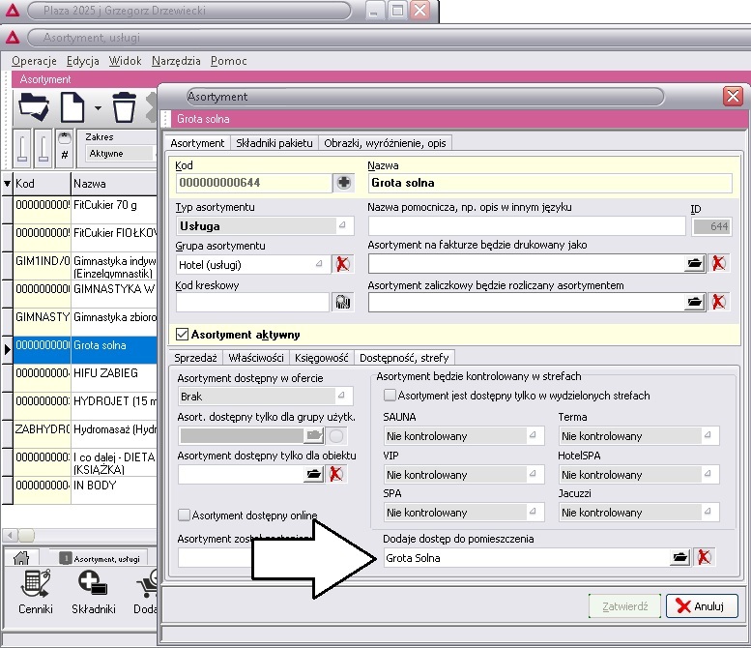Viewport: 751px width, 648px height.
Task: Enable Asortyment dostępny online checkbox
Action: (x=185, y=515)
